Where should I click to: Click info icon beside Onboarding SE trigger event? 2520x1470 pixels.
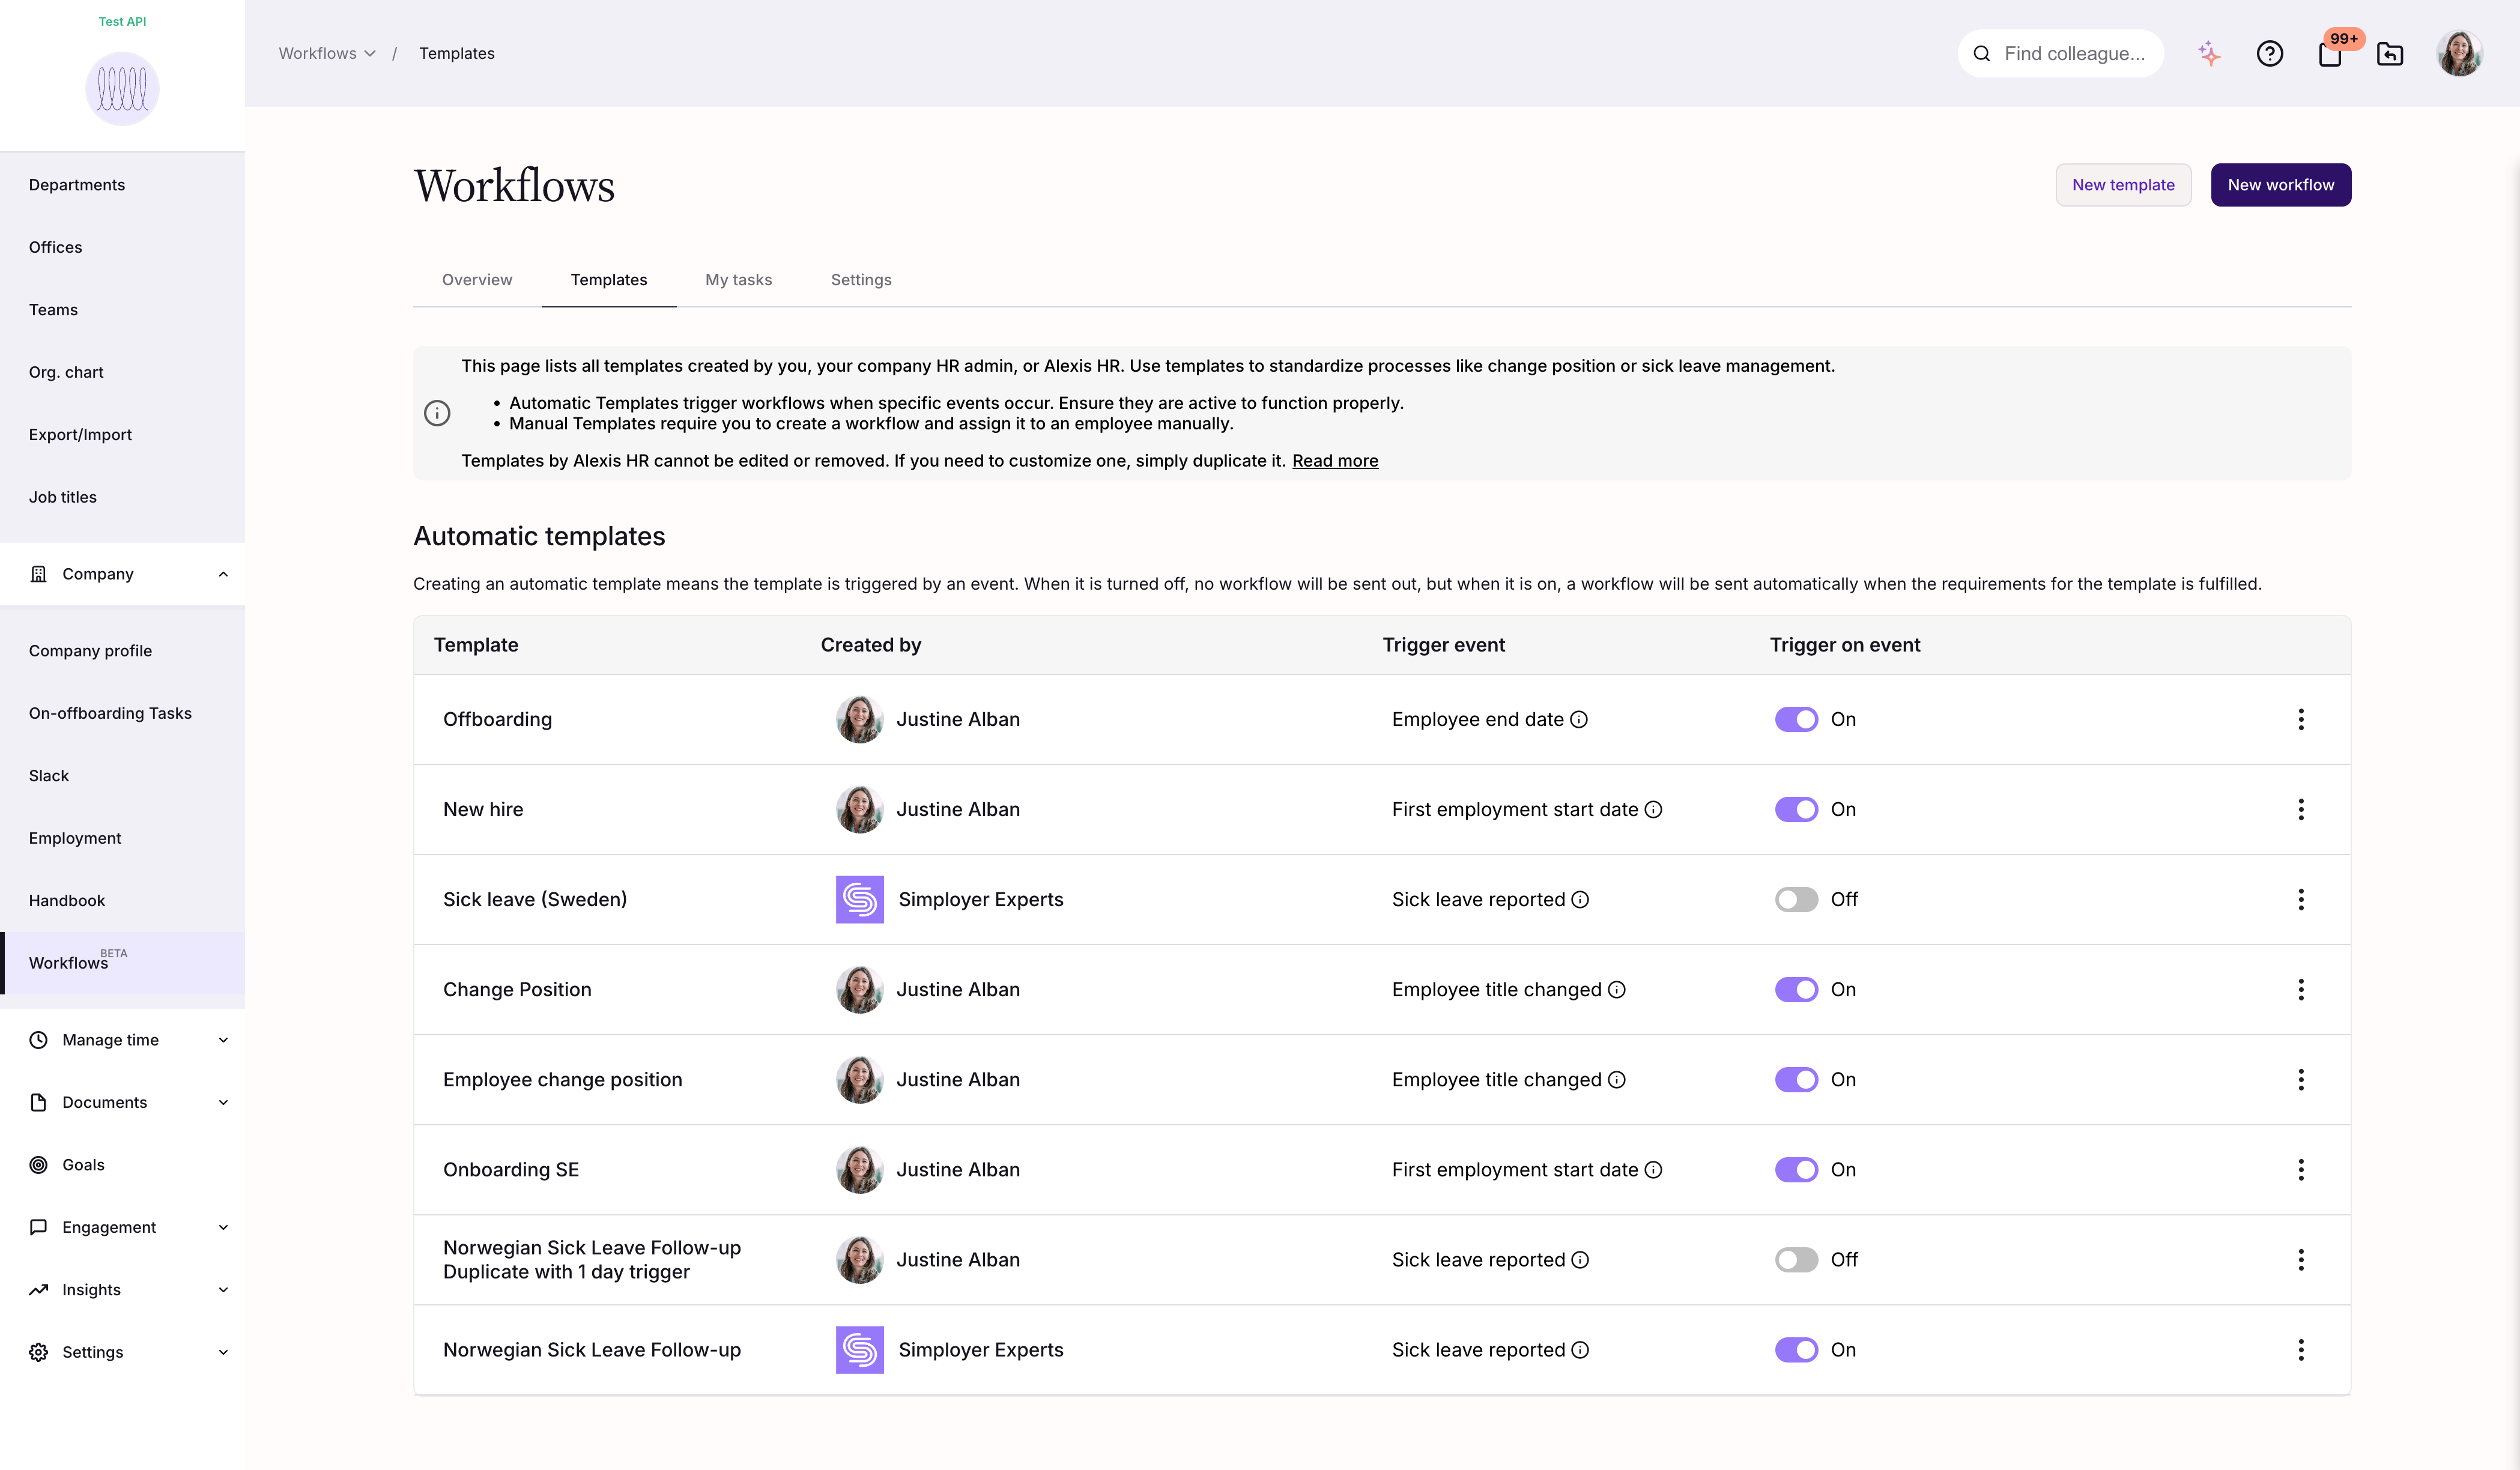1654,1169
